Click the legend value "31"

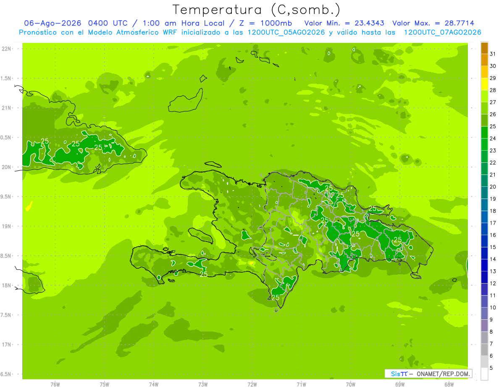pos(493,54)
